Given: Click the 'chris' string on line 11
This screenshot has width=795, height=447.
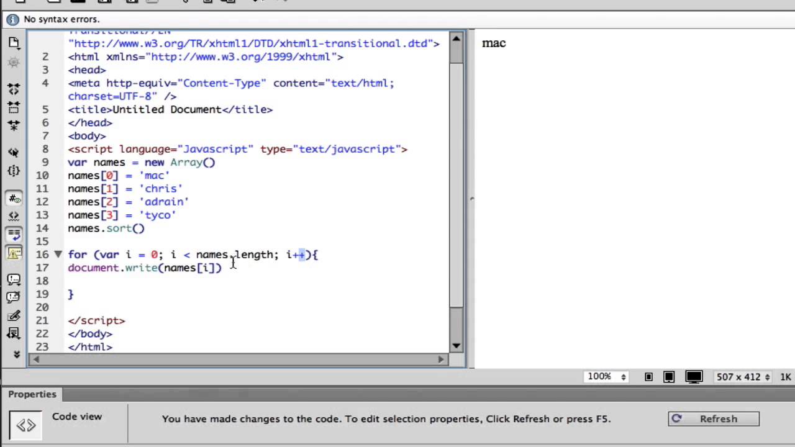Looking at the screenshot, I should [x=160, y=189].
